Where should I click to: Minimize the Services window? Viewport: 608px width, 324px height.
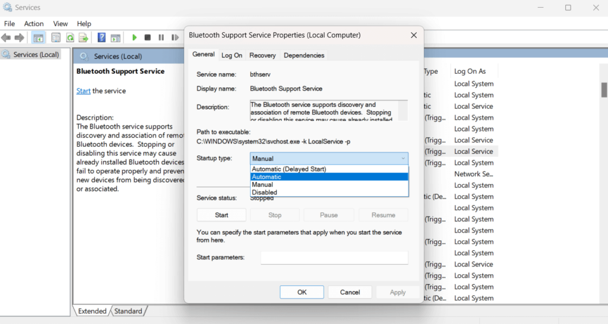tap(540, 7)
